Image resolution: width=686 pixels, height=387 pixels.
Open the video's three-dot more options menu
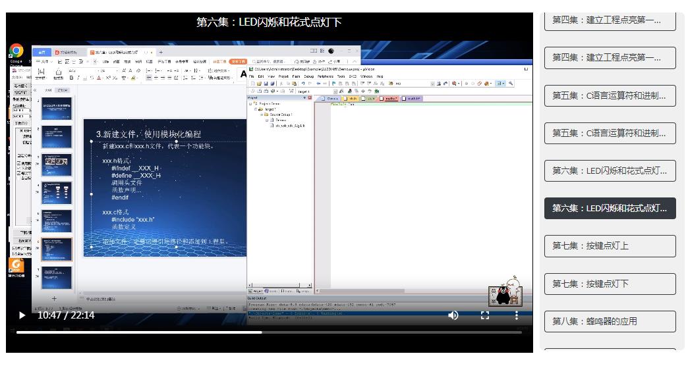click(x=517, y=315)
